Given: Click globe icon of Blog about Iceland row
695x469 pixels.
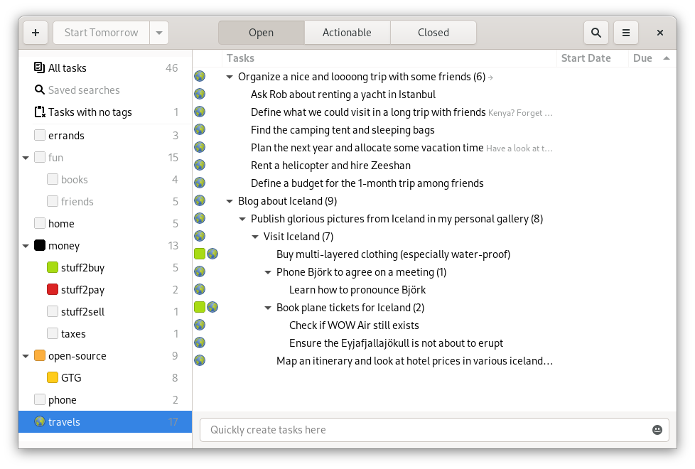Looking at the screenshot, I should tap(200, 200).
